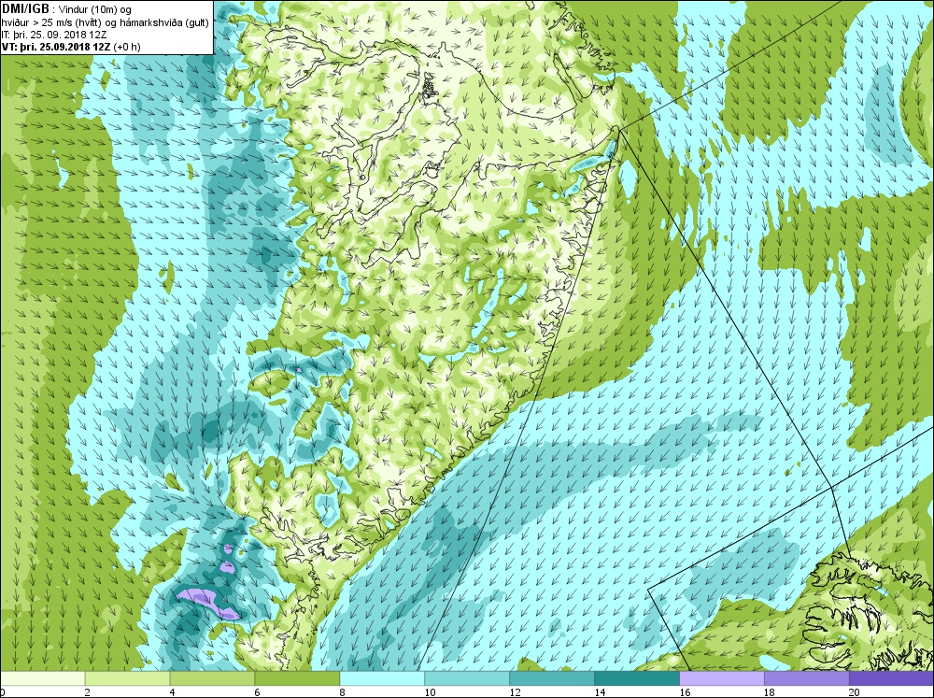Image resolution: width=934 pixels, height=698 pixels.
Task: Click the legend label 10
Action: [430, 692]
